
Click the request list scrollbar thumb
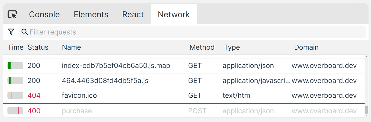(x=366, y=110)
